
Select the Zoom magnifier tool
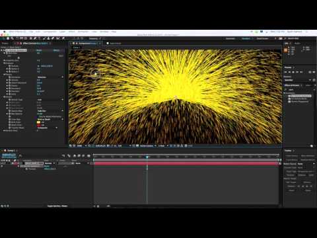tap(12, 38)
